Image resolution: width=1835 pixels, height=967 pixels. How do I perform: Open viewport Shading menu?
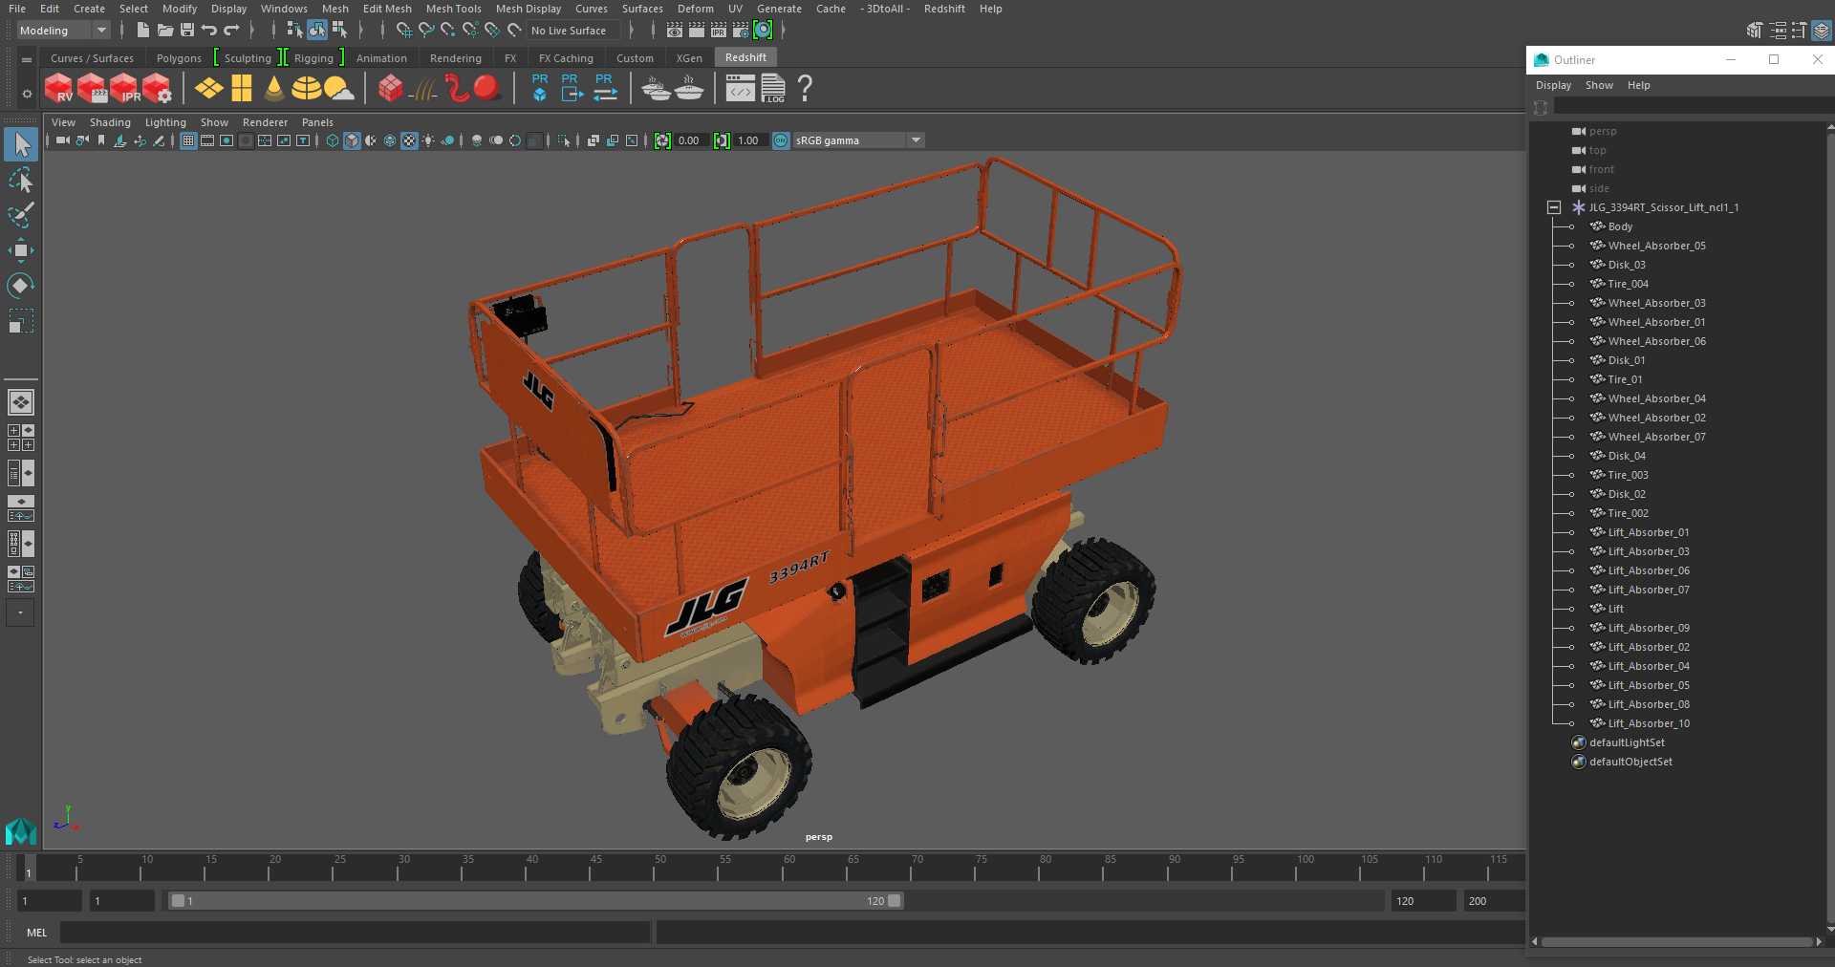pyautogui.click(x=110, y=122)
